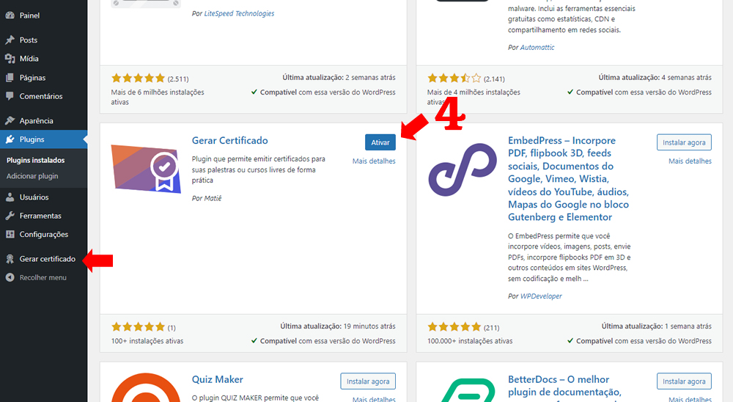
Task: Click the '1 semana atrás' update text
Action: [x=688, y=326]
